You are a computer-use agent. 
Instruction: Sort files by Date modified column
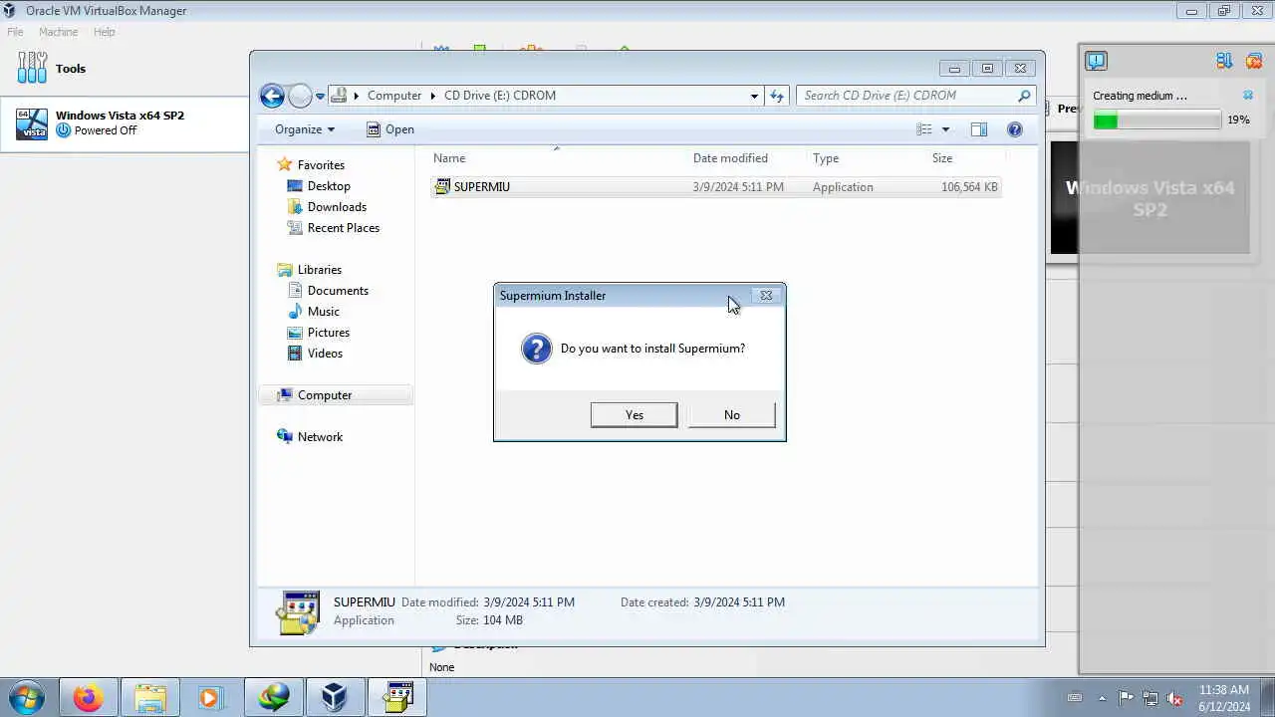730,158
